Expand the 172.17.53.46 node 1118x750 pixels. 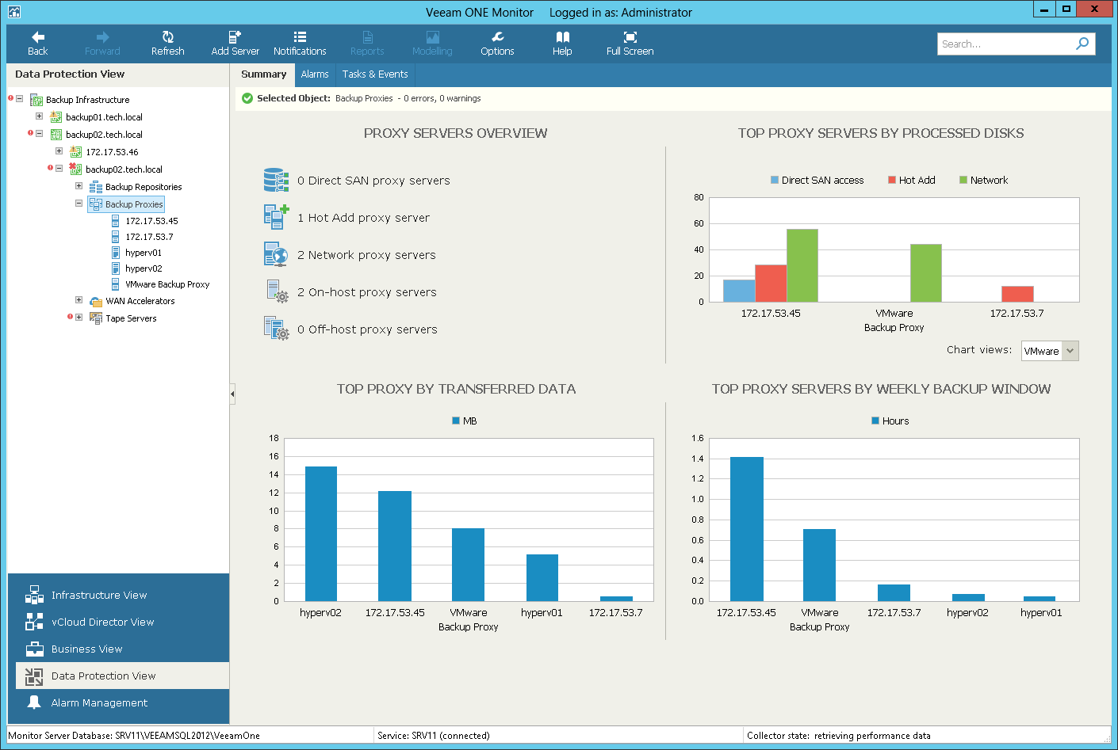click(59, 150)
